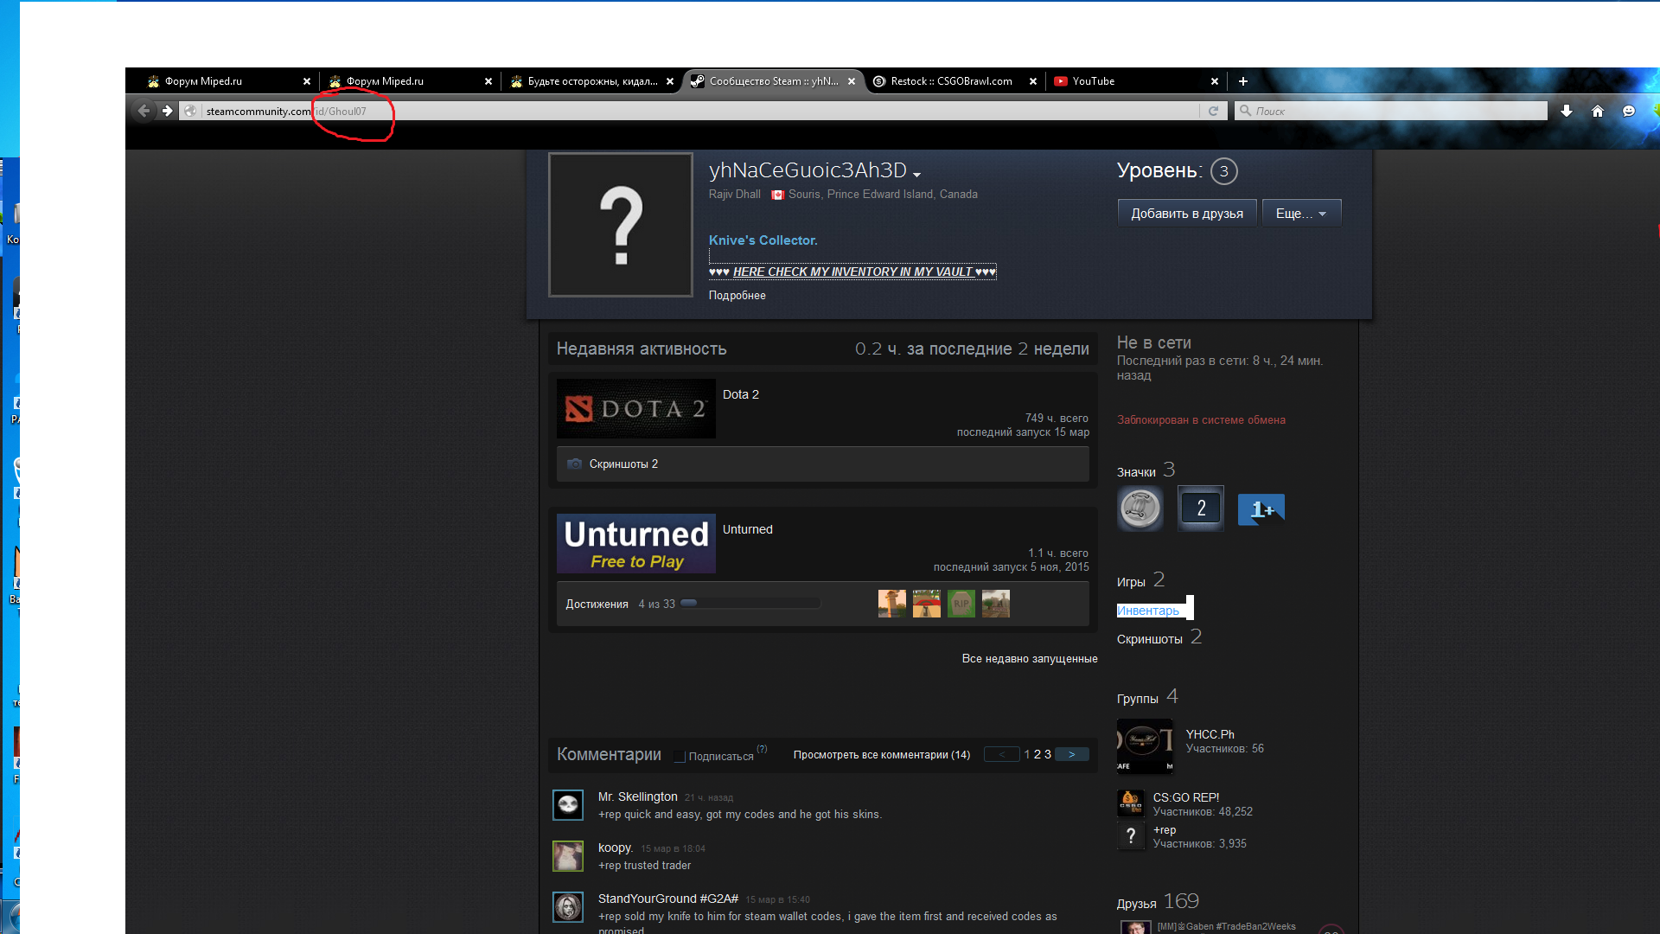Open Mr. Skellington's profile name link

[638, 796]
